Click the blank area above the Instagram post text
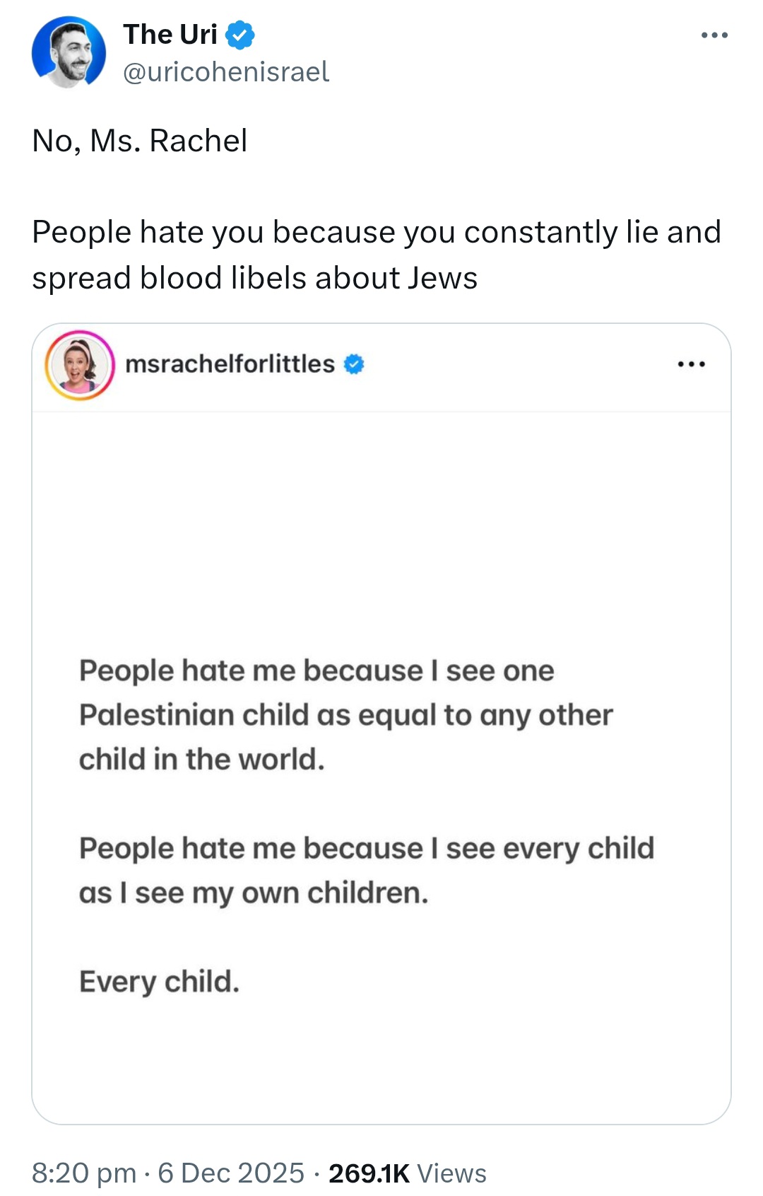 pyautogui.click(x=381, y=530)
